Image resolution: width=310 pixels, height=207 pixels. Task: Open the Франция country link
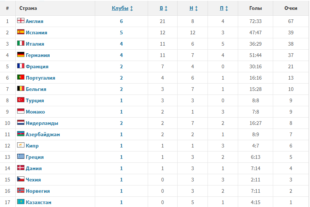[37, 66]
